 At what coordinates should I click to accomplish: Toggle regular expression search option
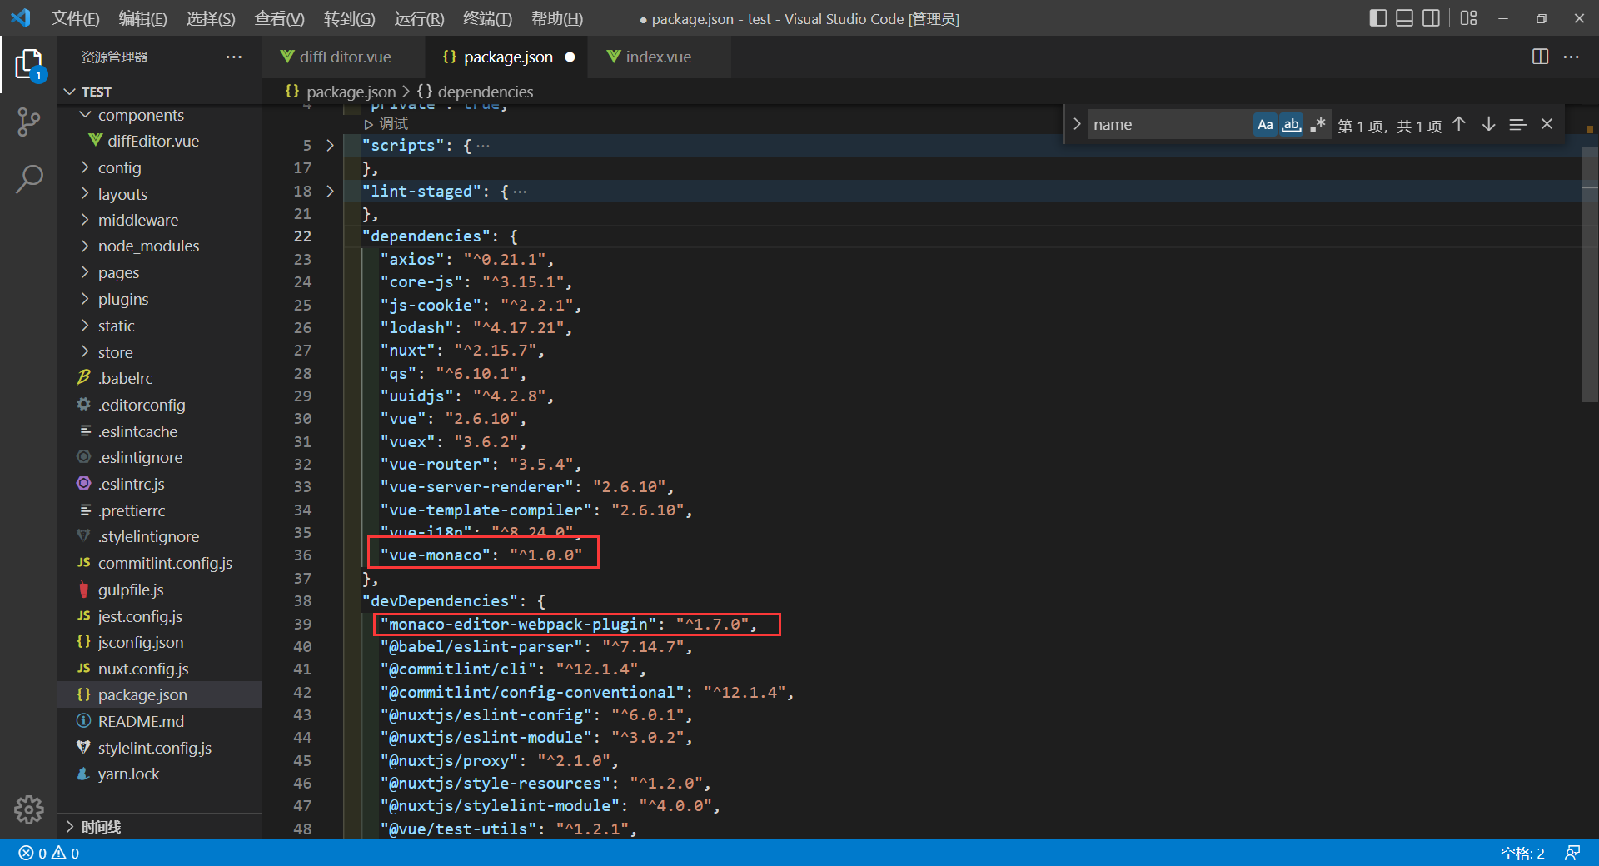coord(1318,124)
